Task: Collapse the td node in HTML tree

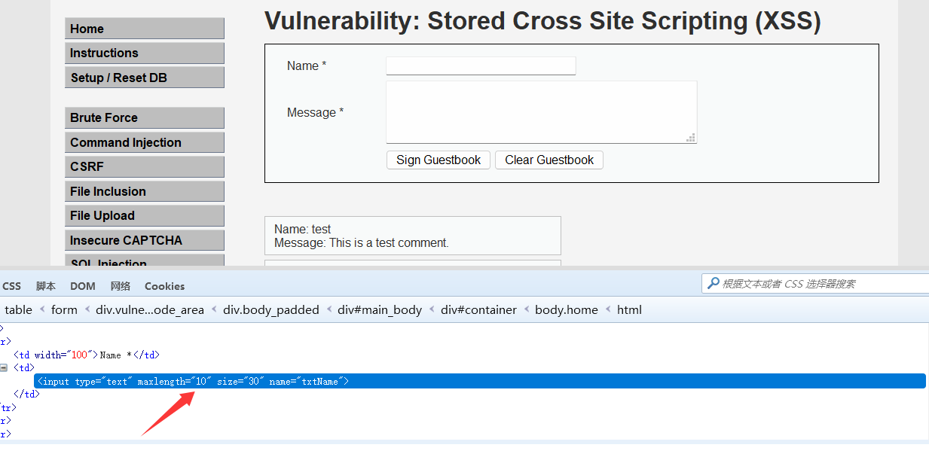Action: (x=4, y=367)
